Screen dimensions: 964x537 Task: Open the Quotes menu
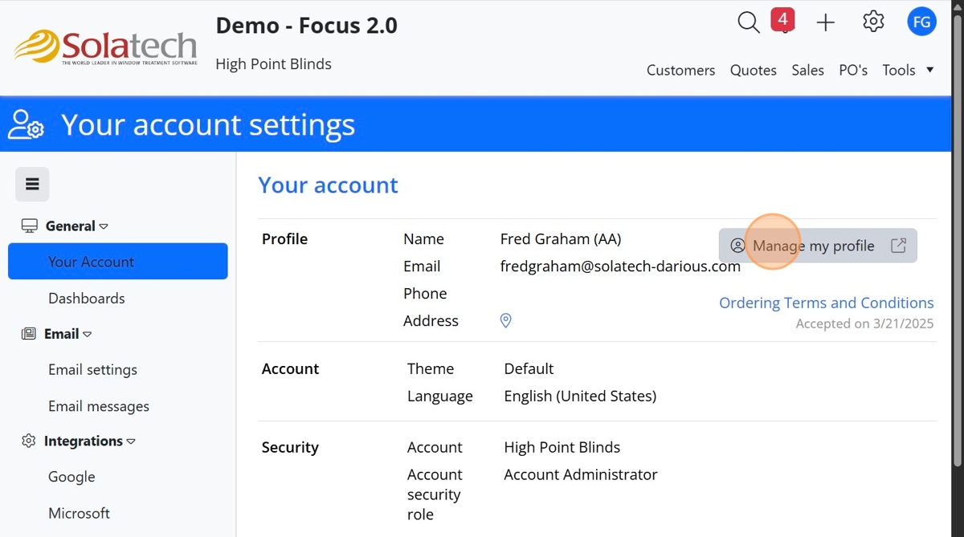754,70
